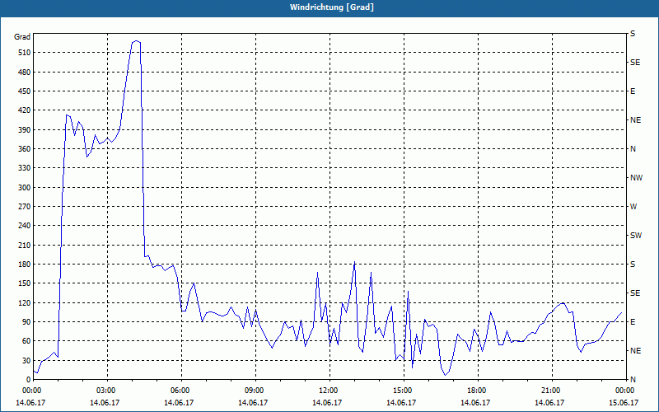Screen dimensions: 659x412
Task: Click the 60 degree axis label
Action: pyautogui.click(x=26, y=341)
